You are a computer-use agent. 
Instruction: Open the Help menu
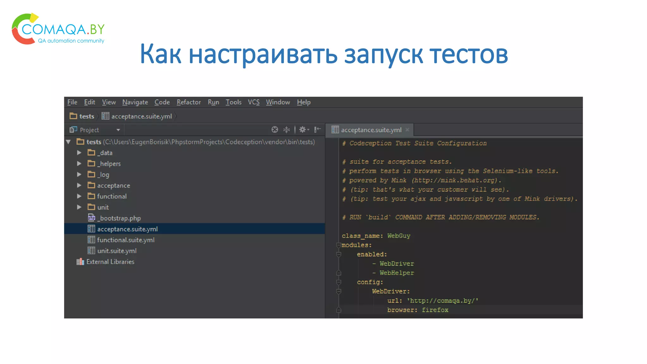(304, 102)
